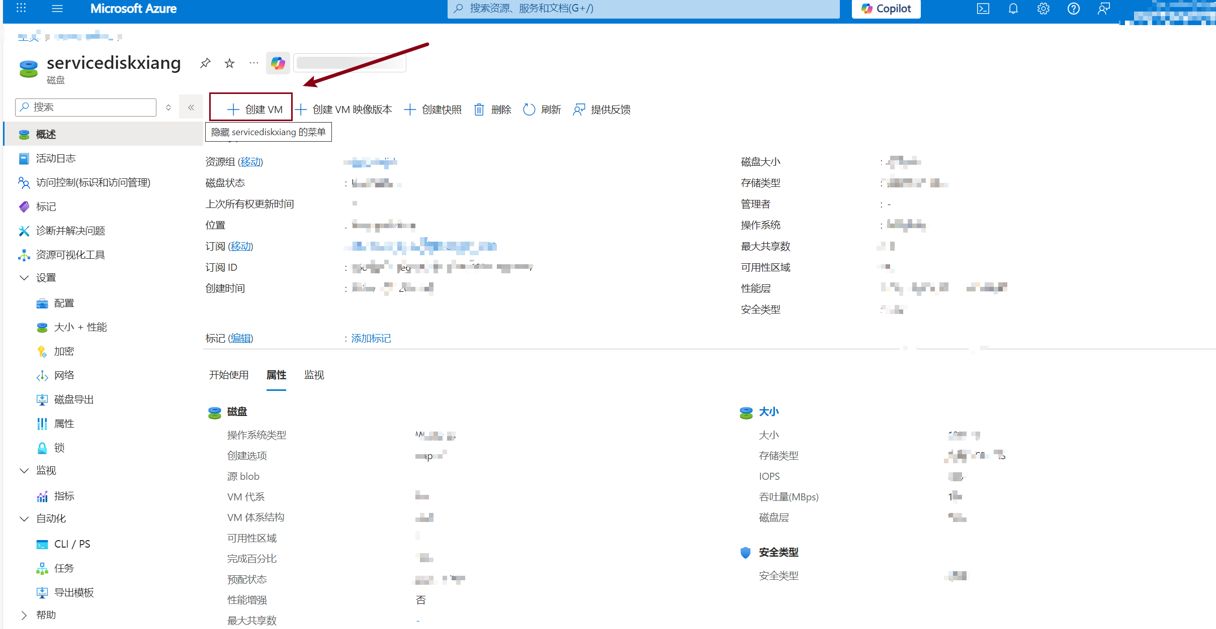Click the Copilot icon next to the title
The height and width of the screenshot is (629, 1216).
pos(278,63)
